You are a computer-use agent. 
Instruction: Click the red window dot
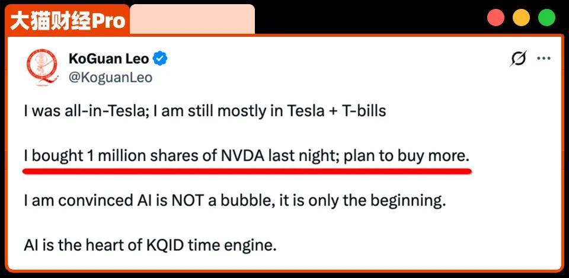[x=496, y=18]
